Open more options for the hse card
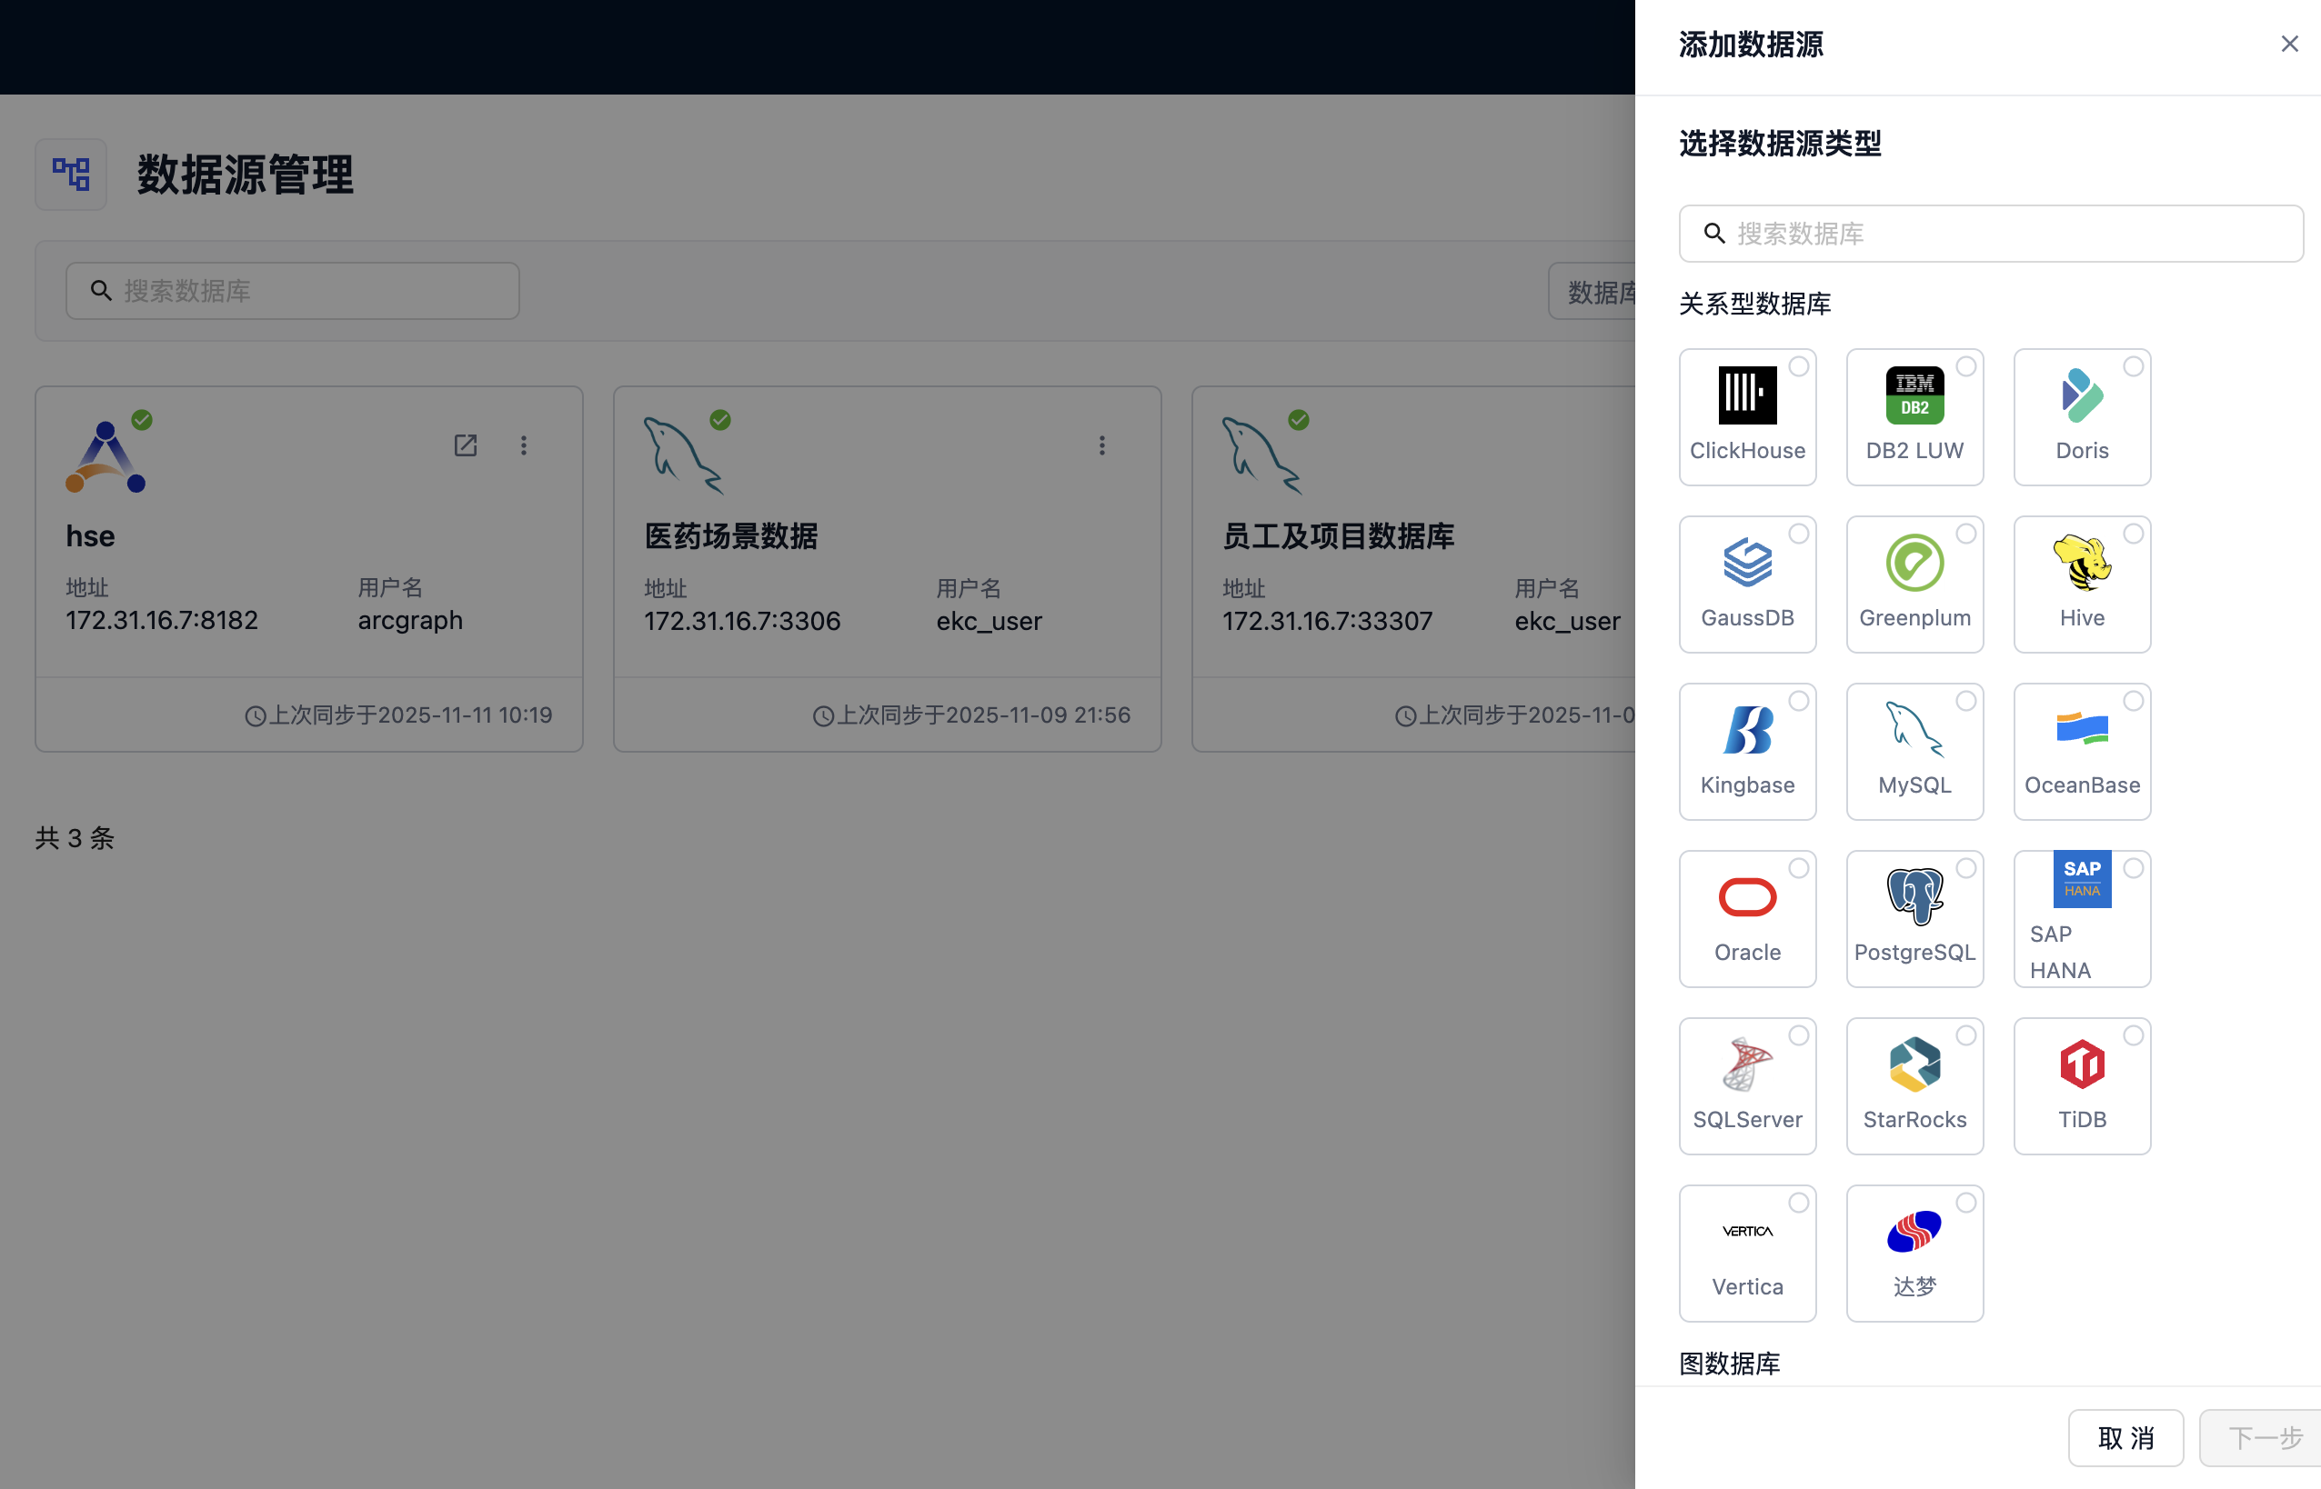2321x1489 pixels. (523, 445)
